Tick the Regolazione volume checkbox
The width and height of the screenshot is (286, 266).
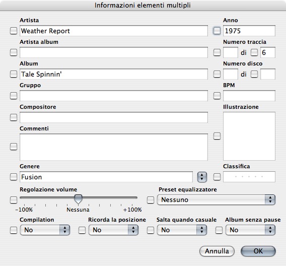click(14, 200)
